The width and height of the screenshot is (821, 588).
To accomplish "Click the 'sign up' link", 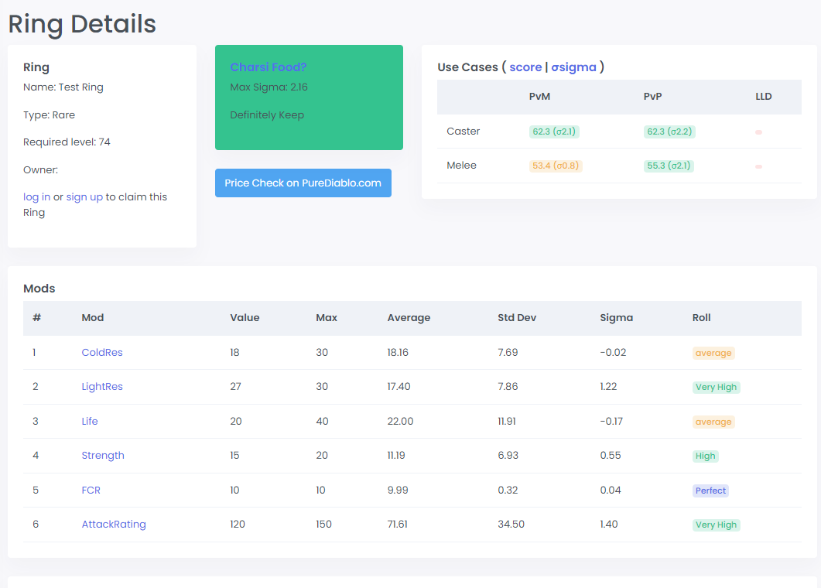I will [84, 197].
